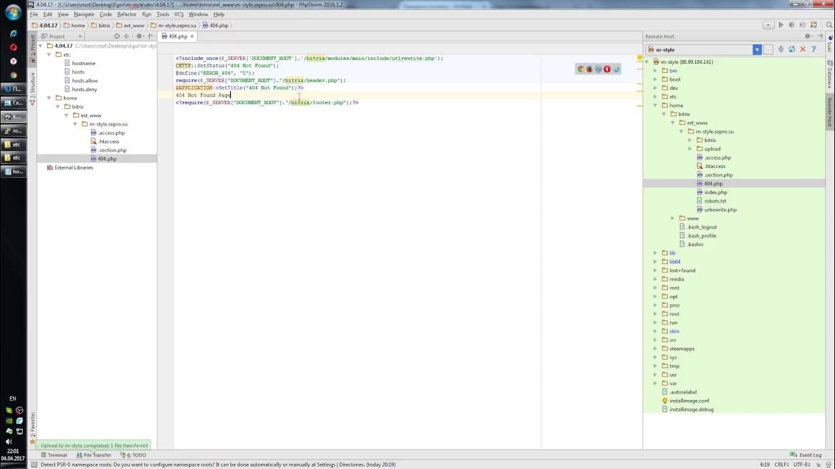Open in Chrome browser from editor popup

pyautogui.click(x=581, y=69)
